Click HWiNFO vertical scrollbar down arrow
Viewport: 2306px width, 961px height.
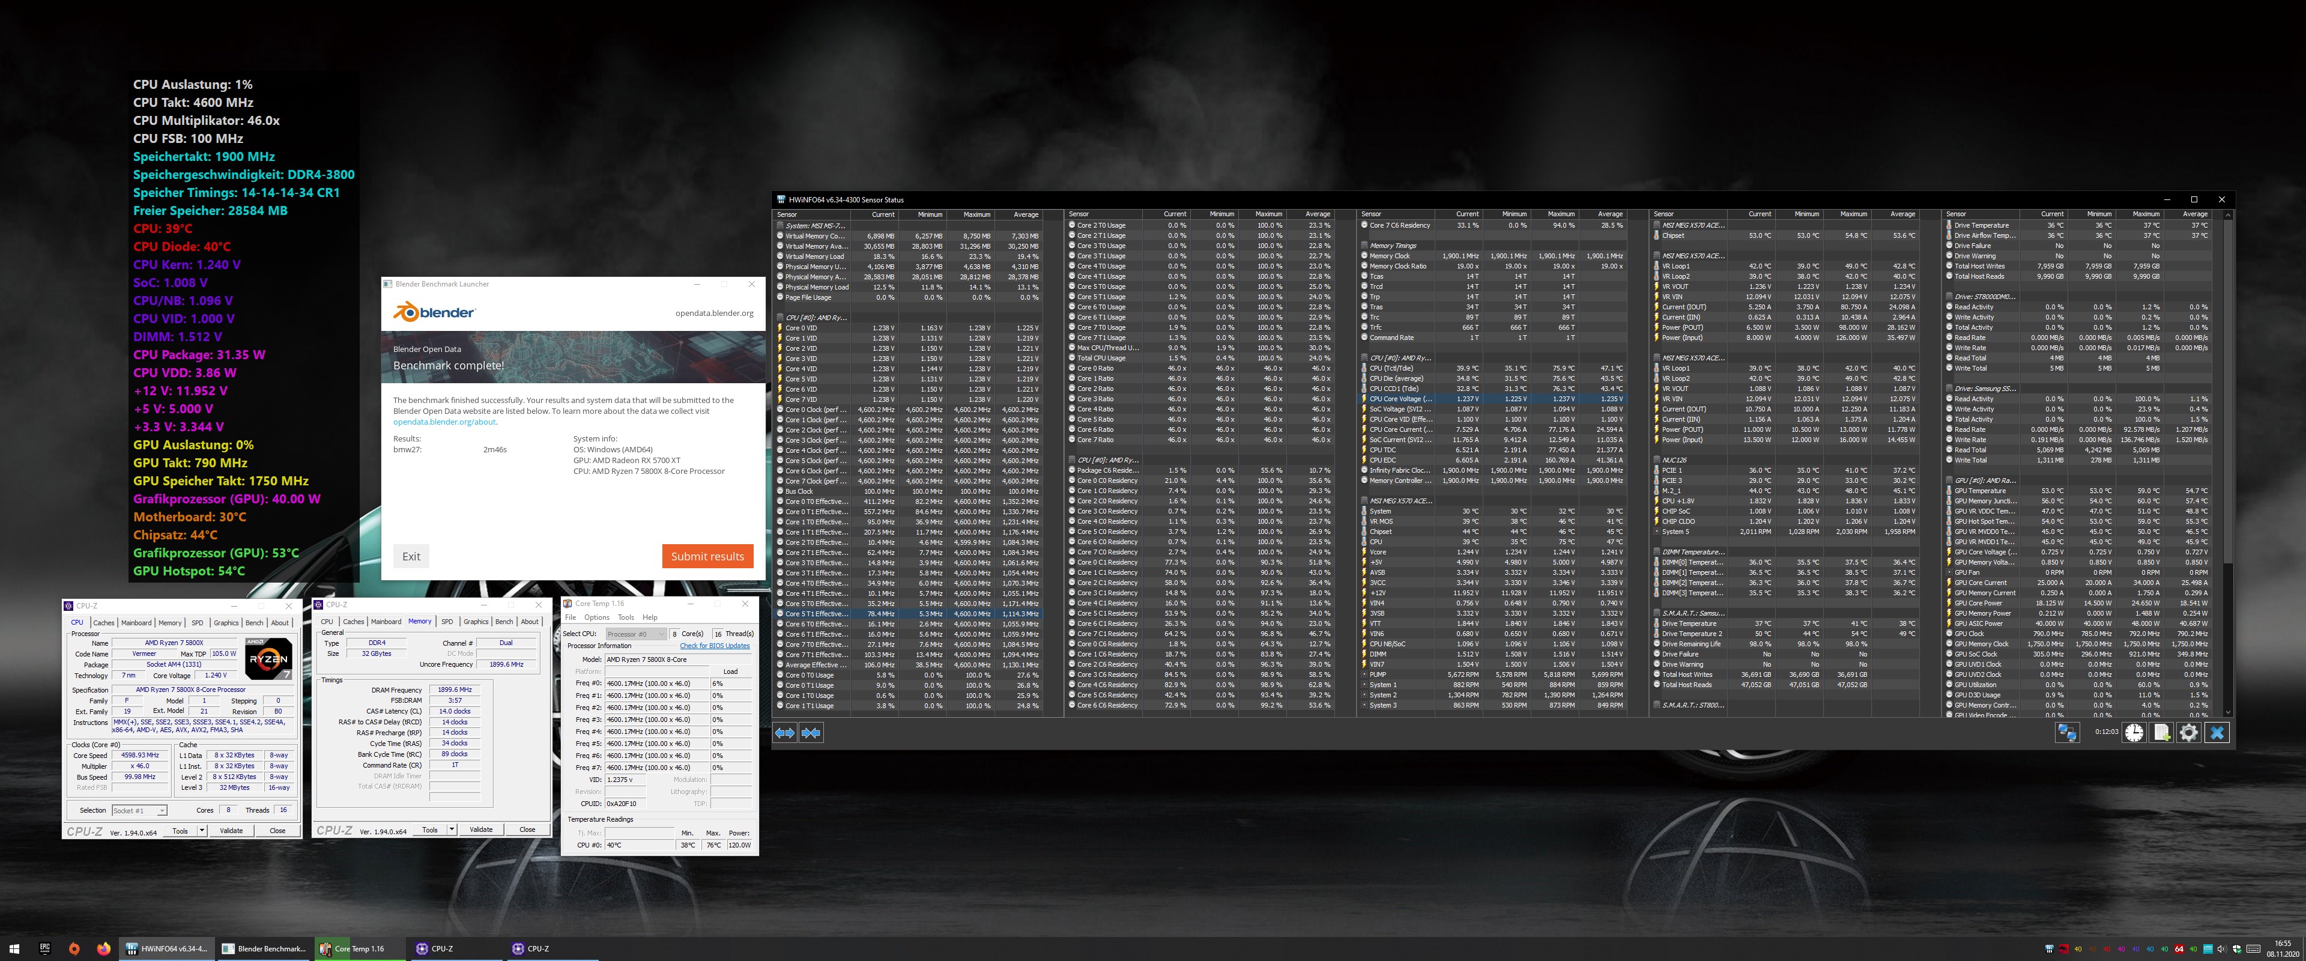[2227, 713]
